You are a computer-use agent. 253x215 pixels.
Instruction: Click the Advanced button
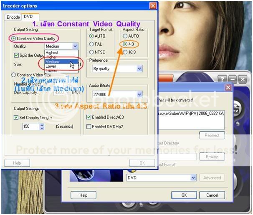click(212, 178)
